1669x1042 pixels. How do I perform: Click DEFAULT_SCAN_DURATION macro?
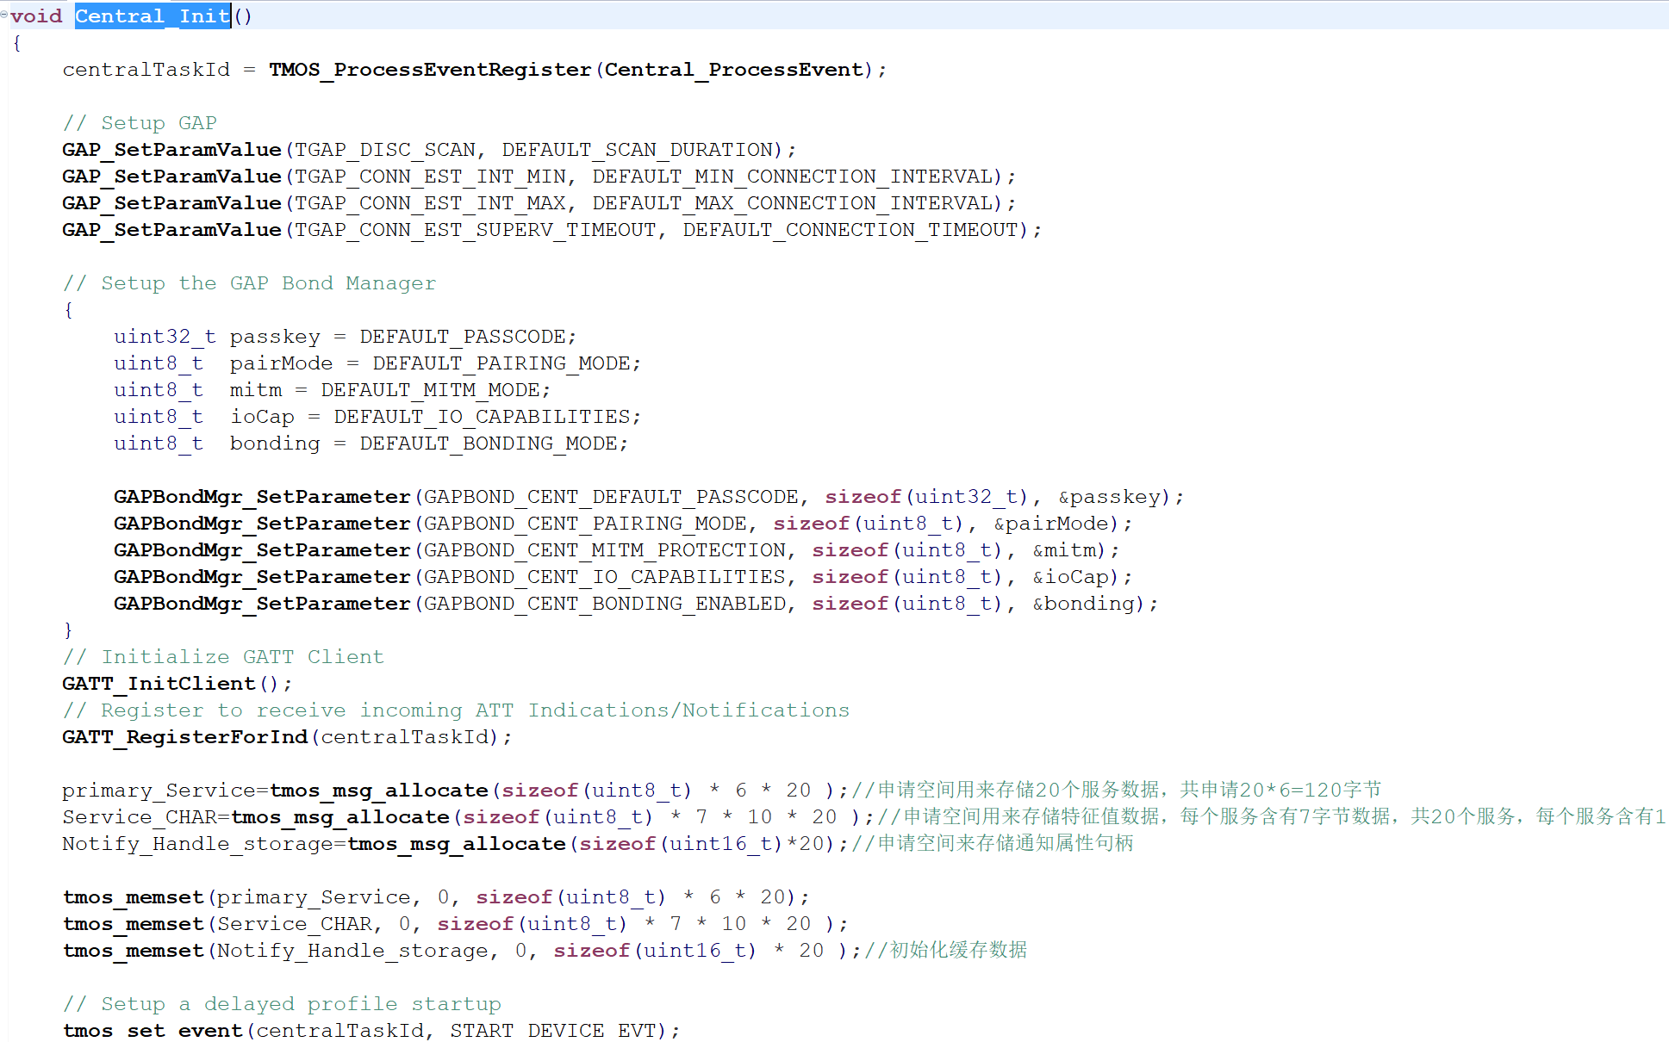pos(637,150)
